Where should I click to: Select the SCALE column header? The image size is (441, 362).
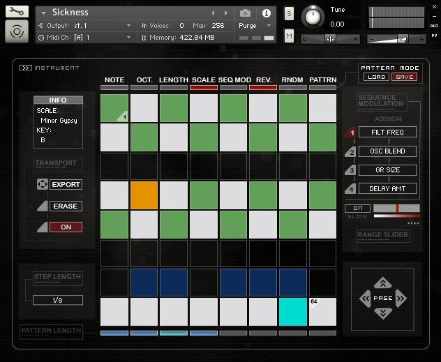(204, 80)
